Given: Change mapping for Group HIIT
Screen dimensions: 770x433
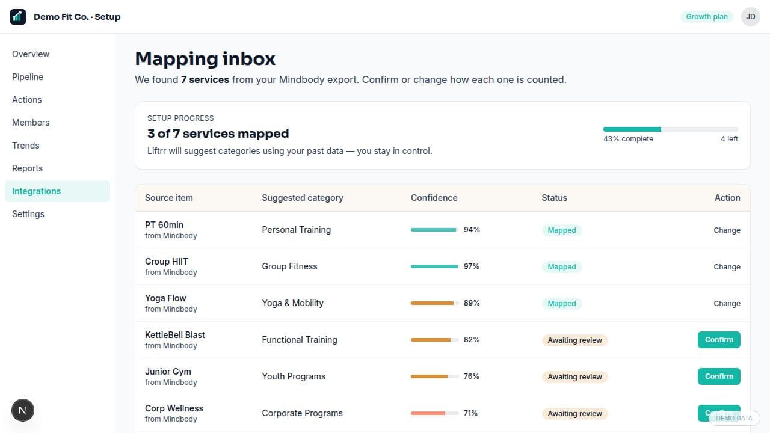Looking at the screenshot, I should pos(727,267).
